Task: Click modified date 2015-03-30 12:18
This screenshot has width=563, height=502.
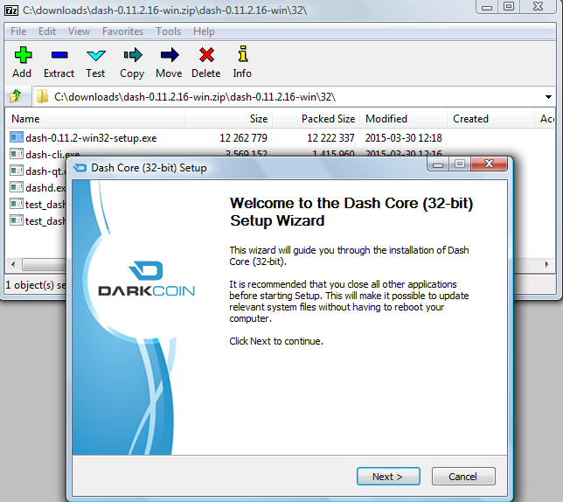Action: [404, 138]
